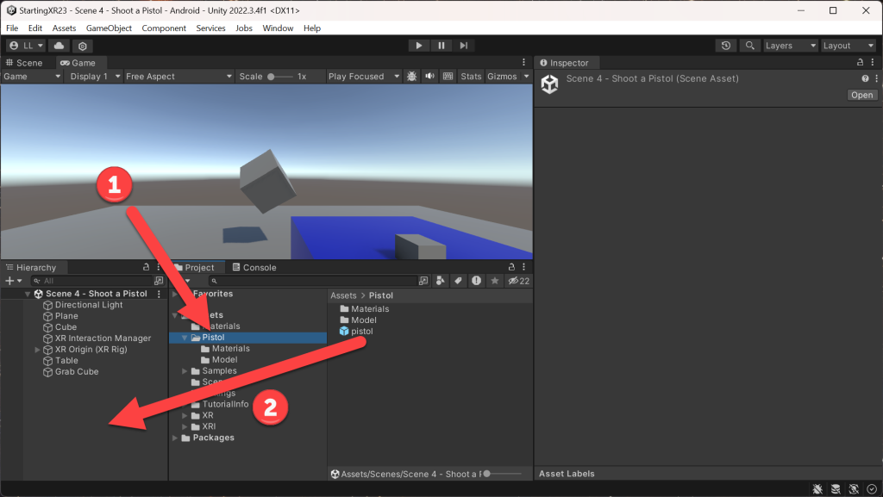
Task: Open the File menu
Action: (x=12, y=28)
